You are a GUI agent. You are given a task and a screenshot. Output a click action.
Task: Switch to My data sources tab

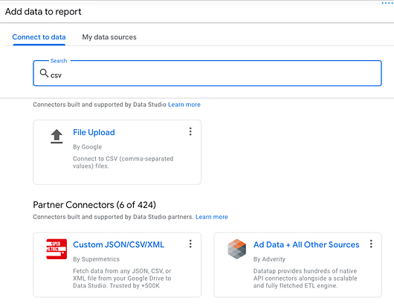[x=109, y=37]
